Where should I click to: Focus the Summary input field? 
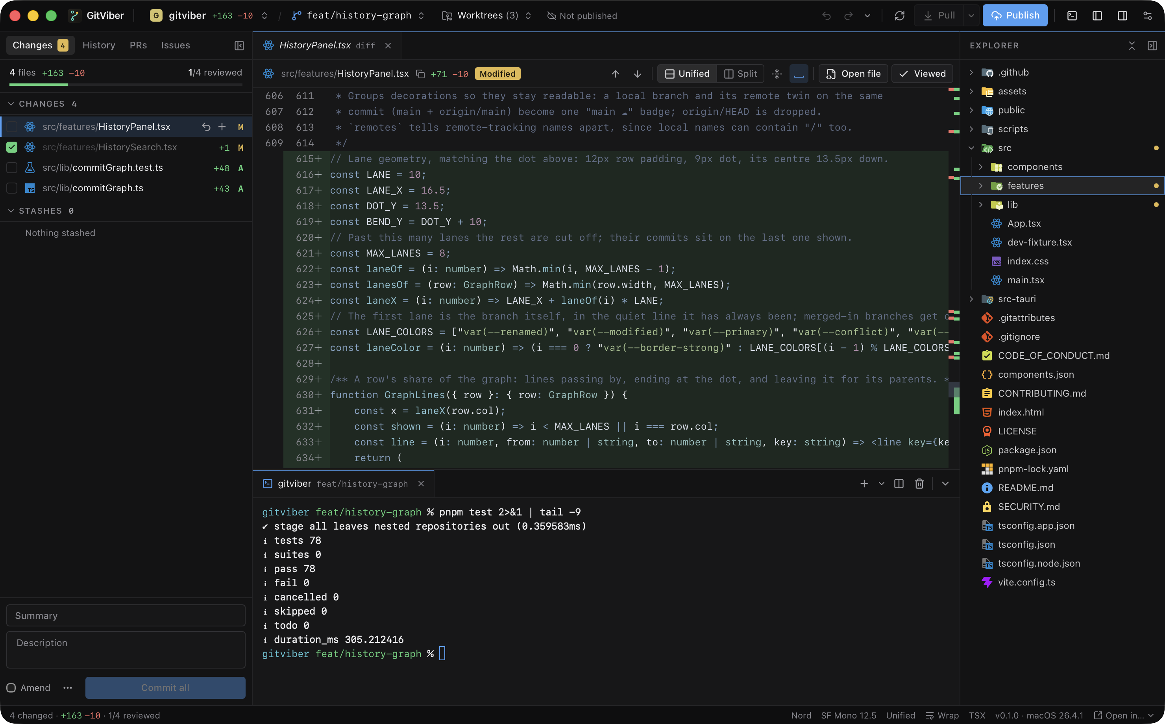pos(126,615)
